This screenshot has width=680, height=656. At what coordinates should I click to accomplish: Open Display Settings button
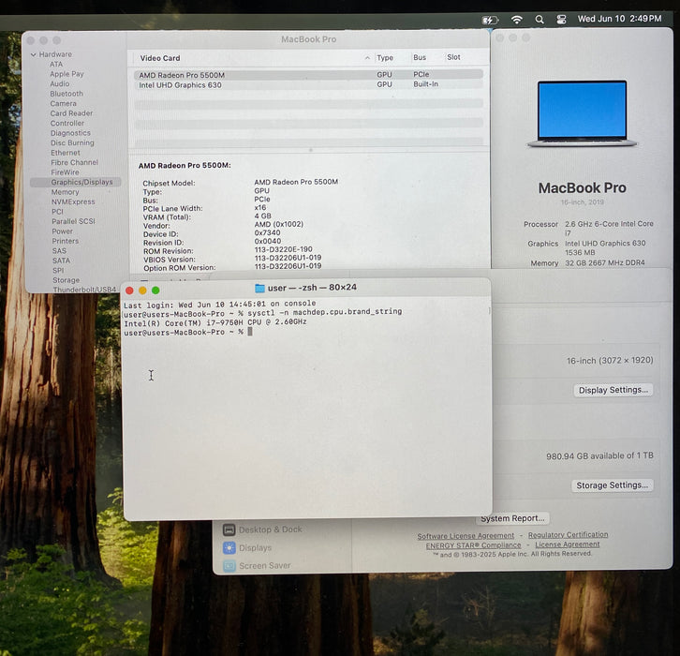point(613,390)
